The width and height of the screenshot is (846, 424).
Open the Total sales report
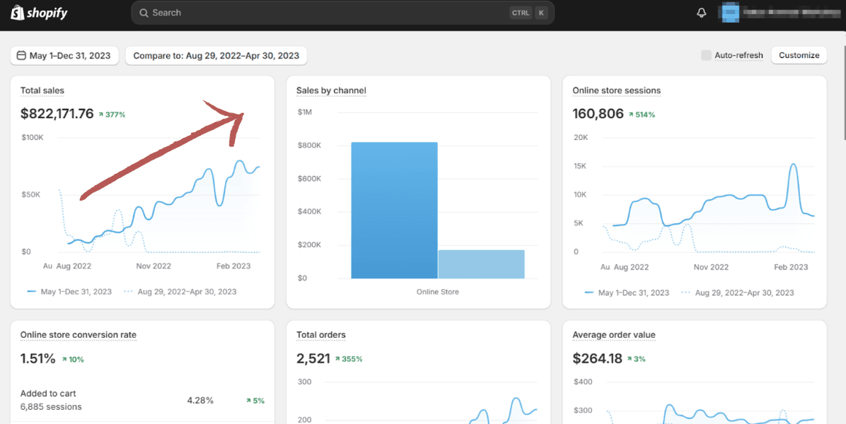[42, 90]
